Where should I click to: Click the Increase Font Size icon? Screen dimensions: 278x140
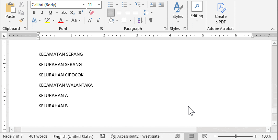[90, 20]
